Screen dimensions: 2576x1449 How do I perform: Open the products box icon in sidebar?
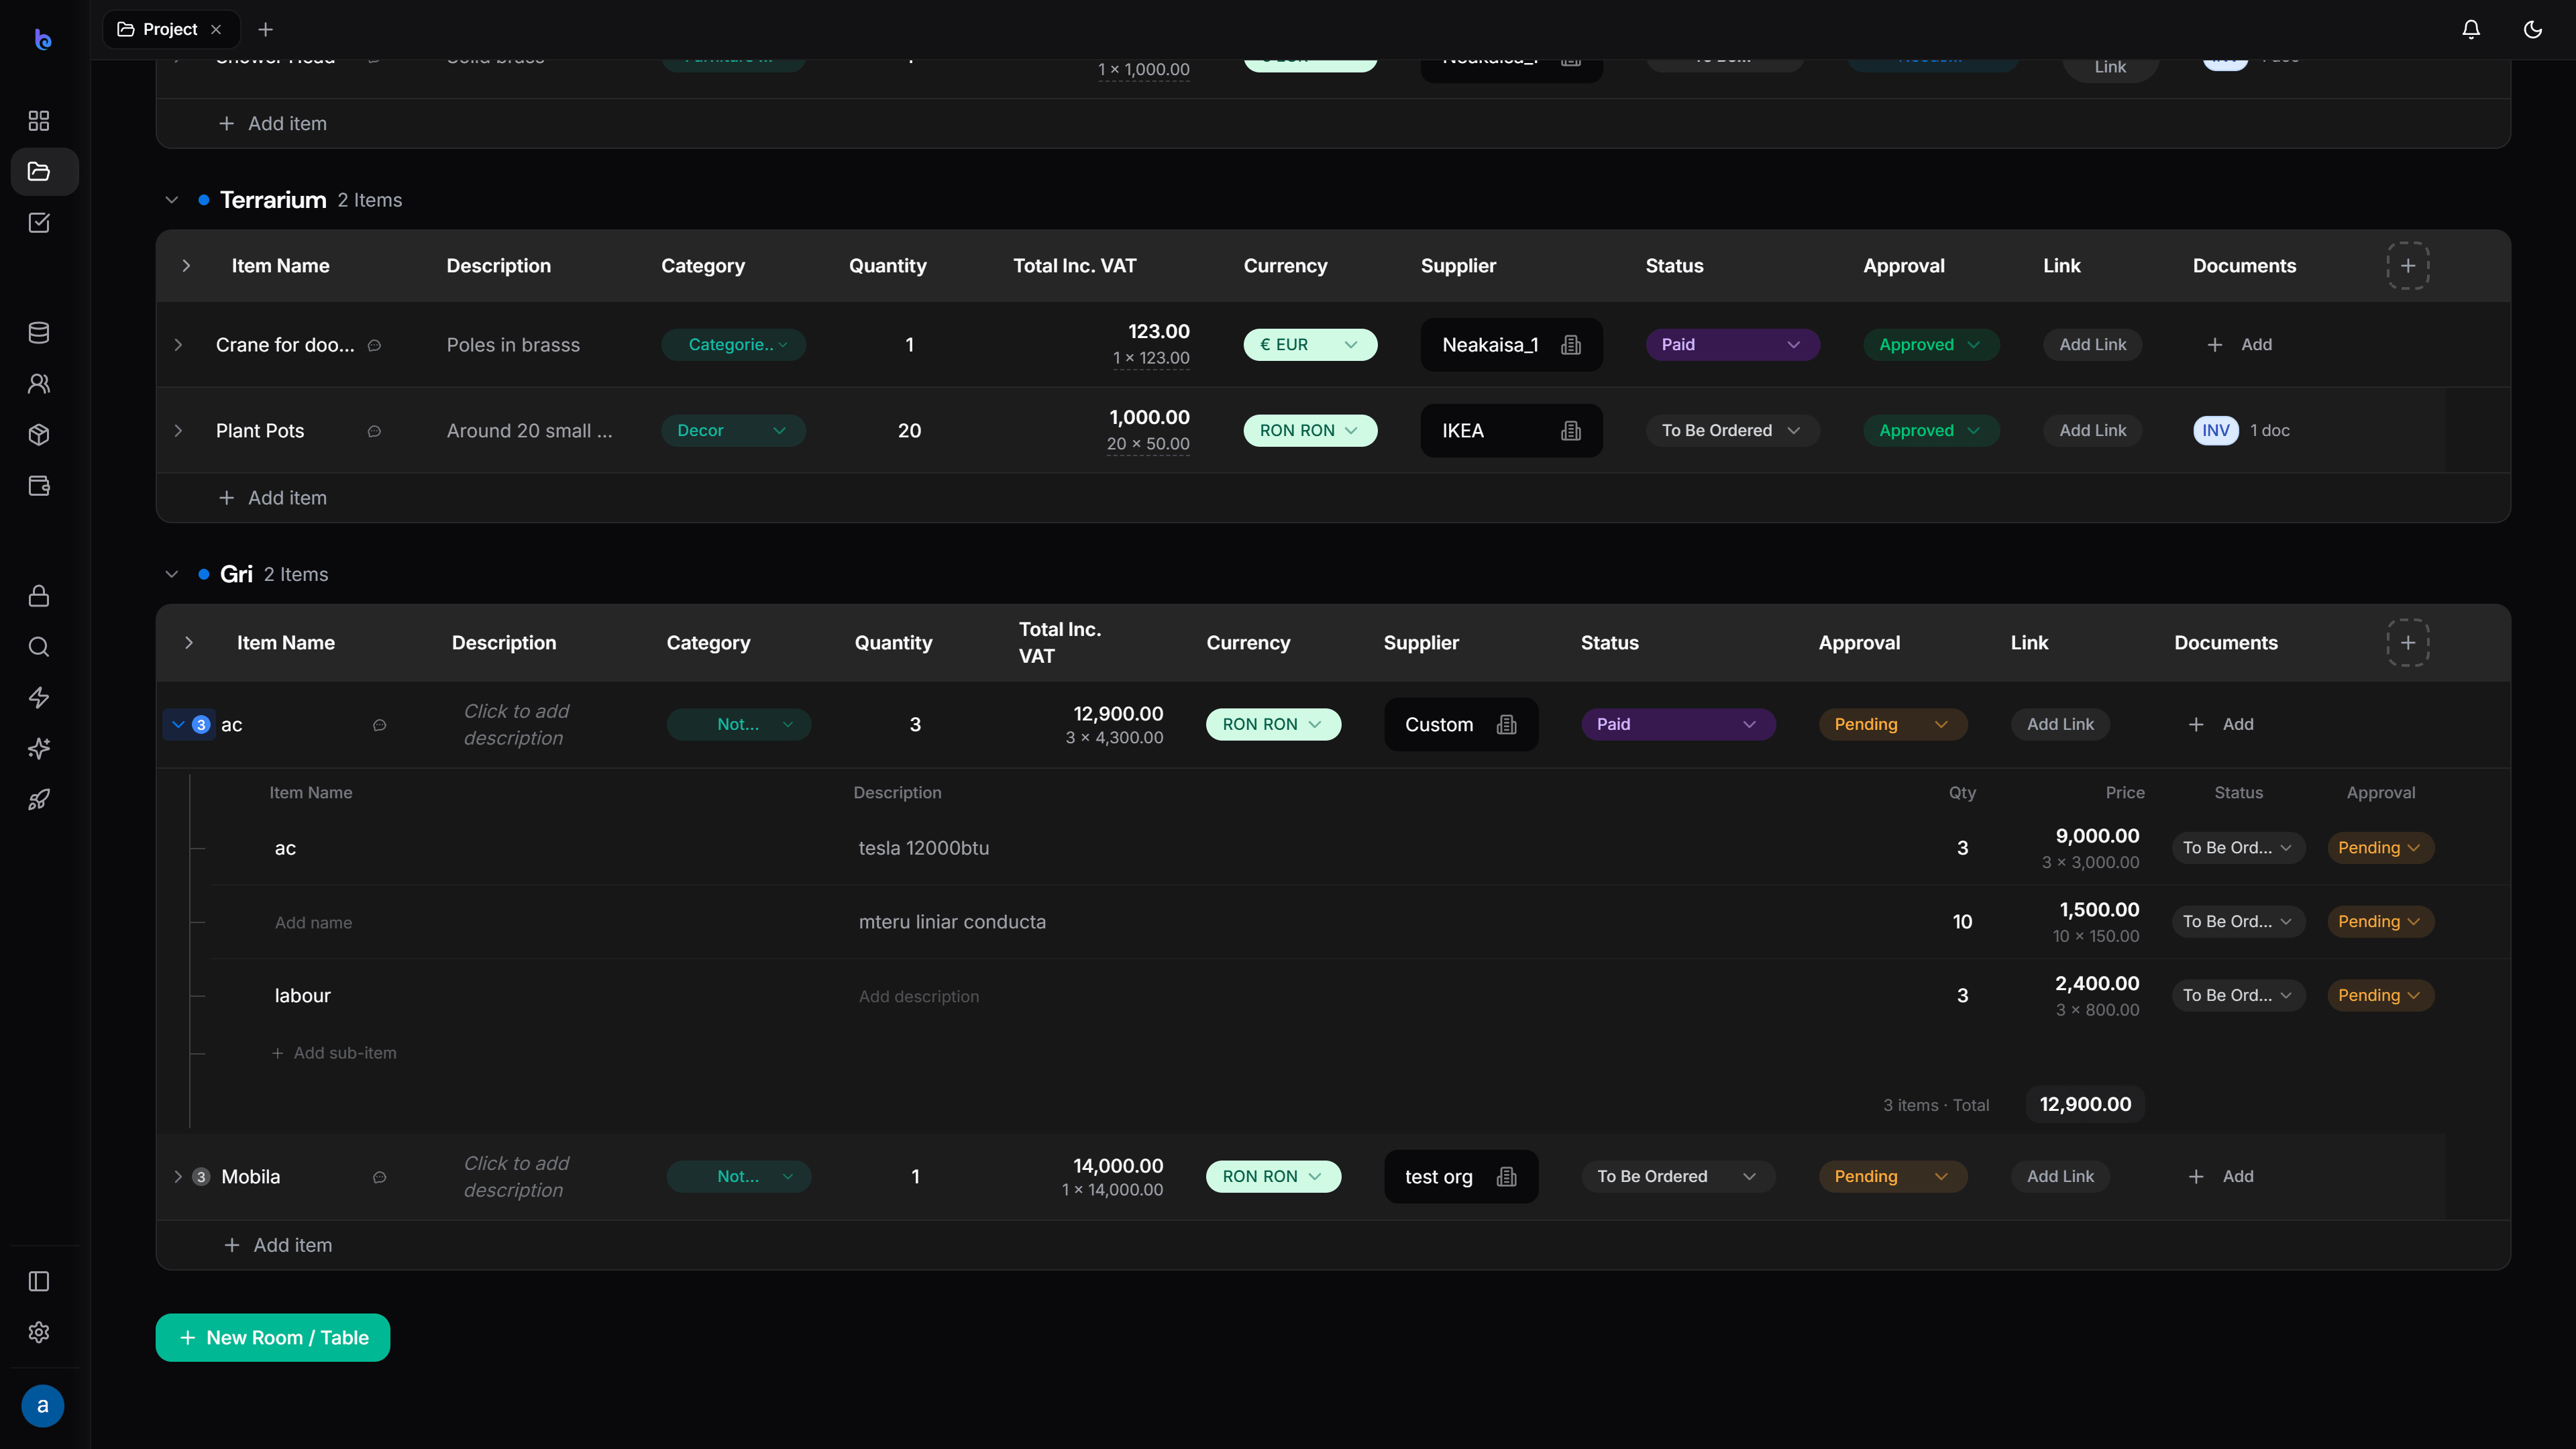pos(39,435)
